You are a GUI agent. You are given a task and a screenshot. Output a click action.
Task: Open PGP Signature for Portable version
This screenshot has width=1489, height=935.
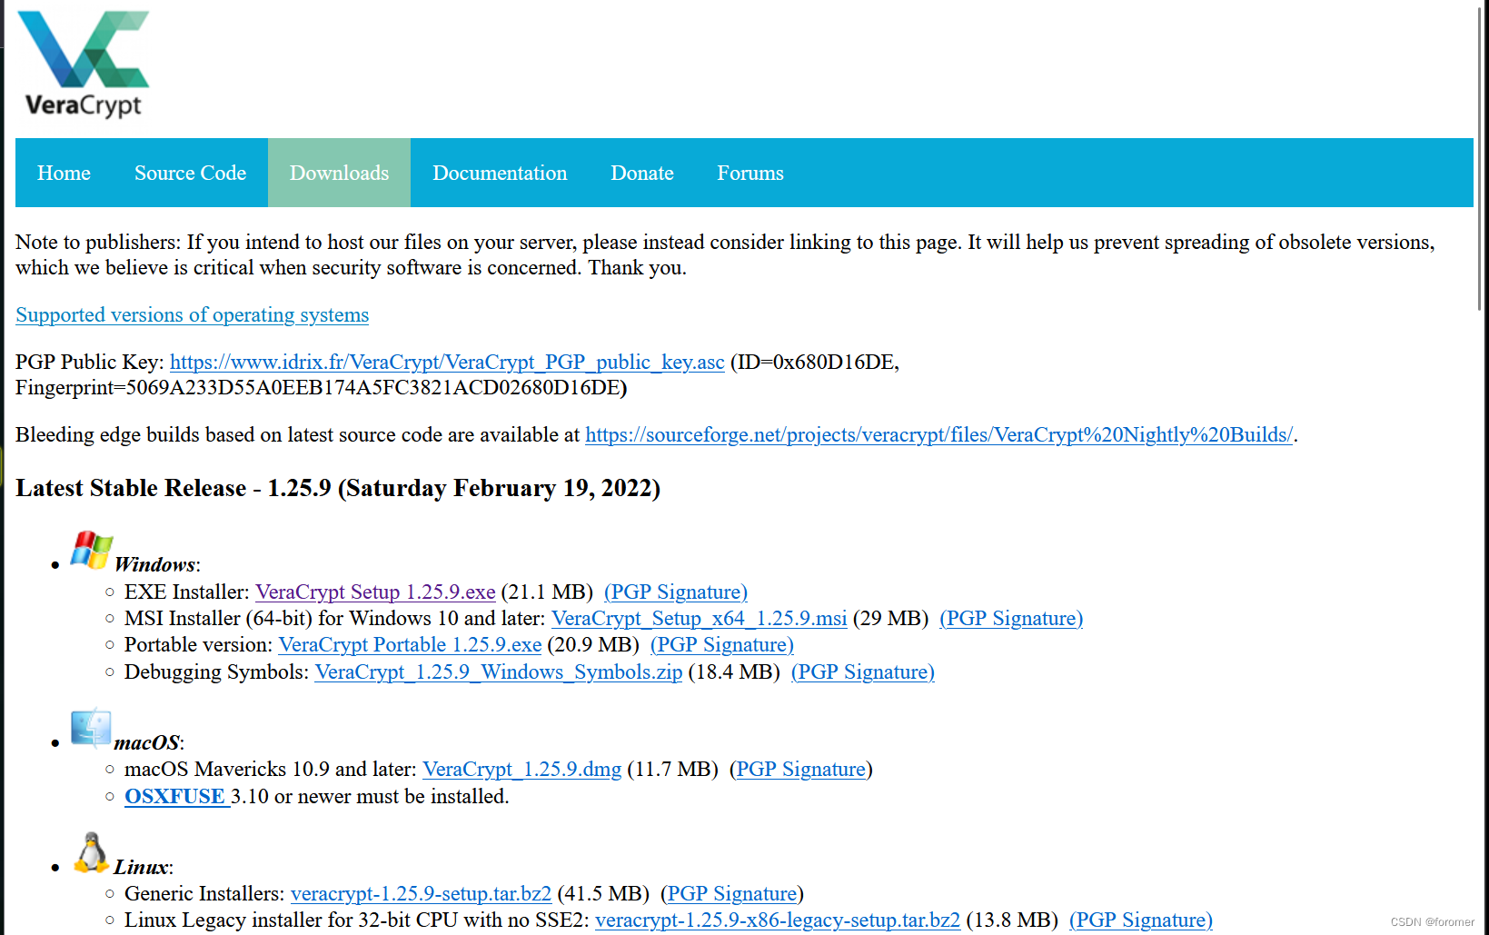pos(722,644)
